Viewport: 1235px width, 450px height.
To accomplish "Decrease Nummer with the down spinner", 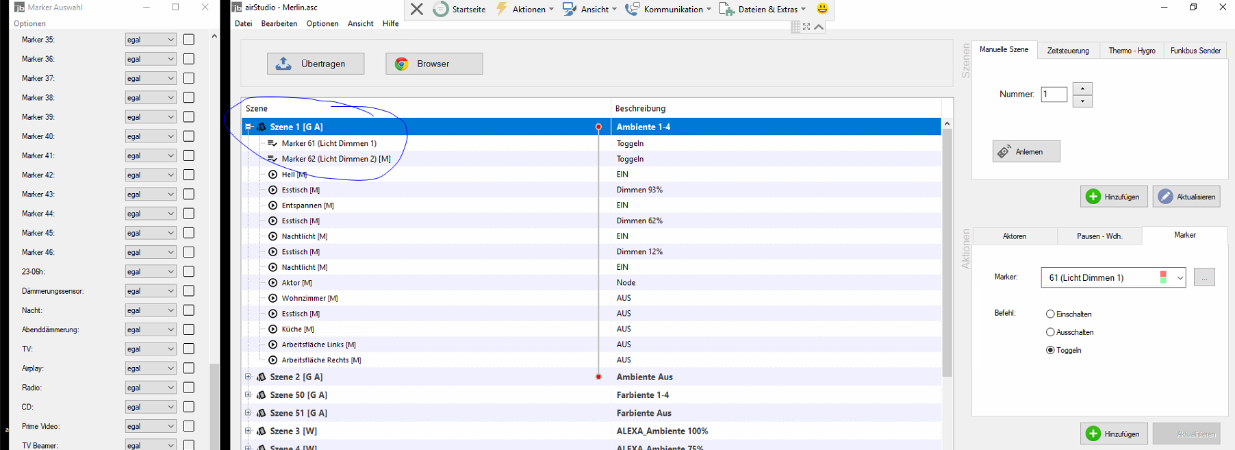I will click(1082, 101).
